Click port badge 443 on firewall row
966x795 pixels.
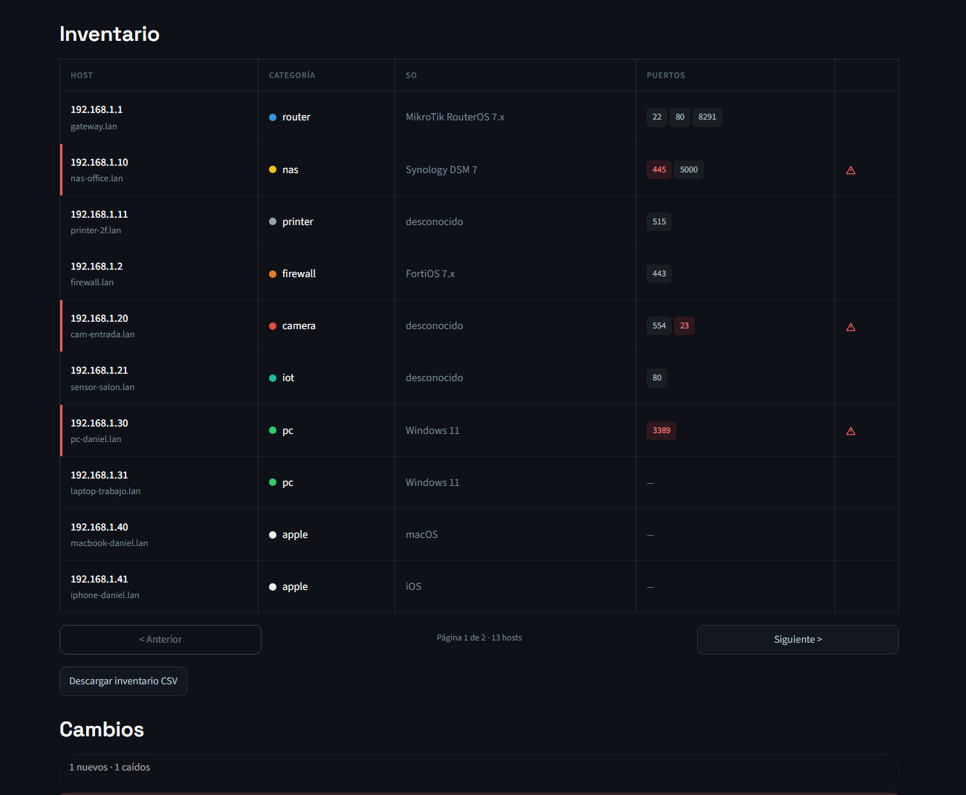(x=659, y=273)
